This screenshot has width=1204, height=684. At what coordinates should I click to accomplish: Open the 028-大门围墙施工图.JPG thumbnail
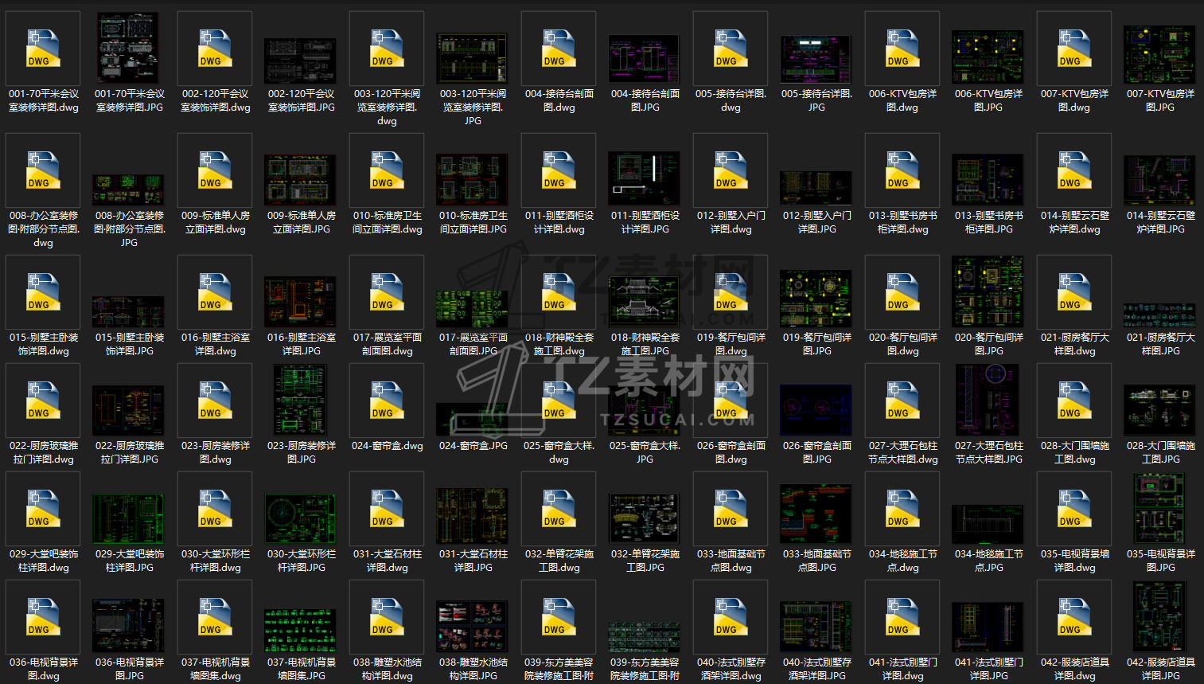point(1160,411)
